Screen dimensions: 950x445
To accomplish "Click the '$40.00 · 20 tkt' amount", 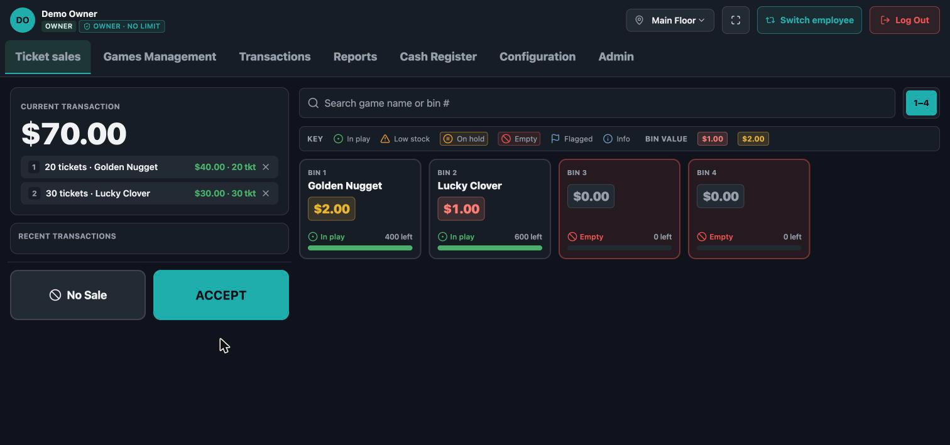I will (x=225, y=167).
